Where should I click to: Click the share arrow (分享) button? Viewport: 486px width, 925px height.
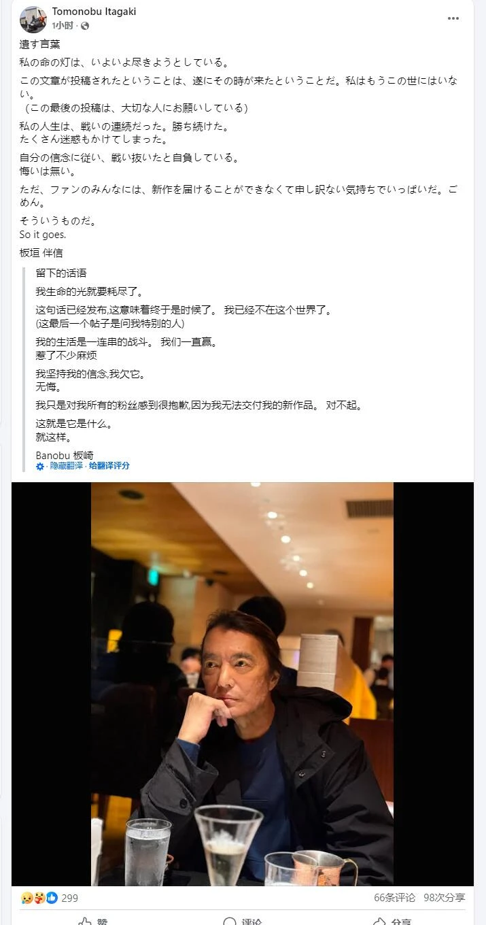tap(392, 921)
